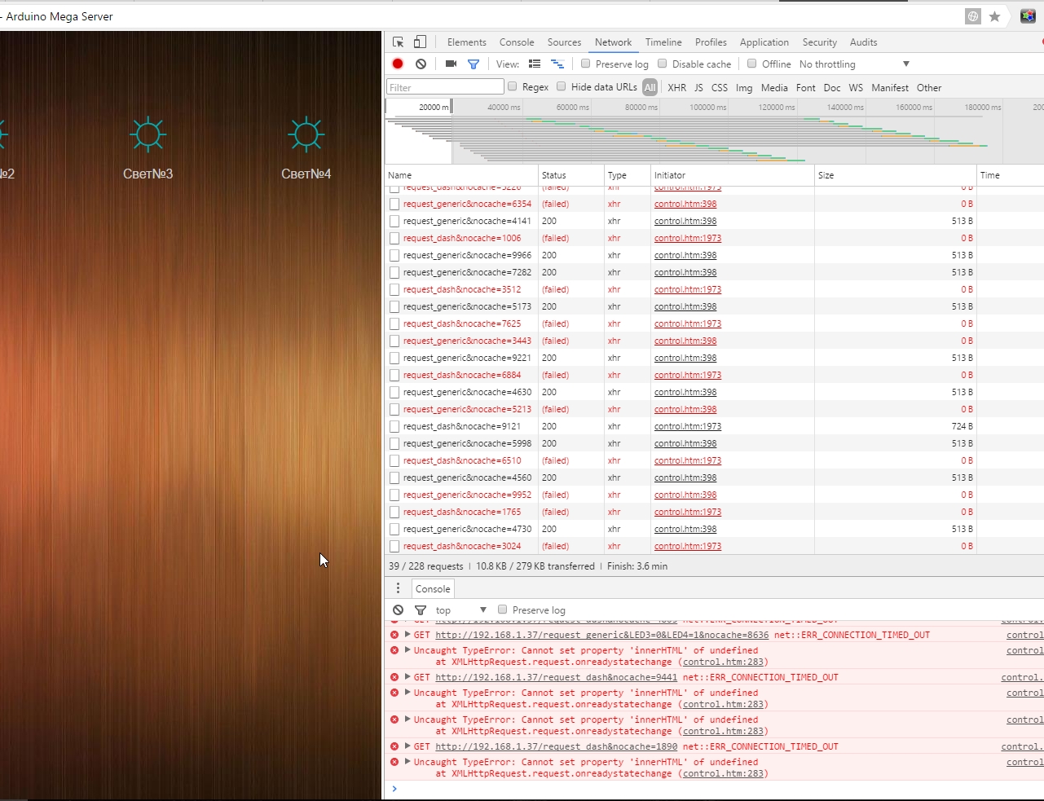
Task: Bookmark this page with the star icon
Action: (994, 16)
